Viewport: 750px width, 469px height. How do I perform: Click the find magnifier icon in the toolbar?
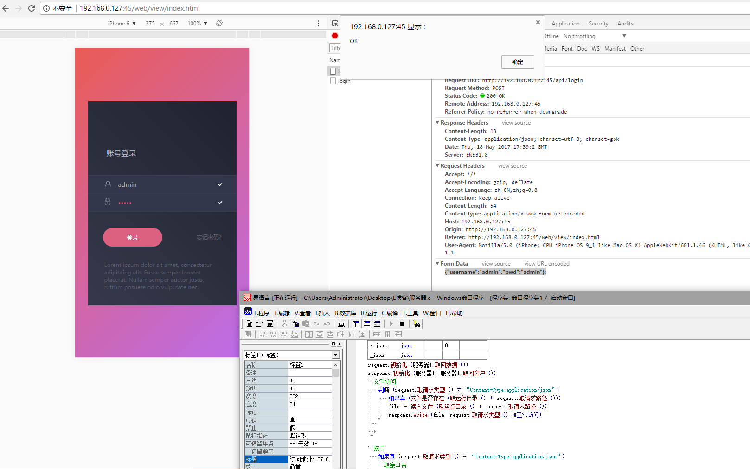click(341, 324)
